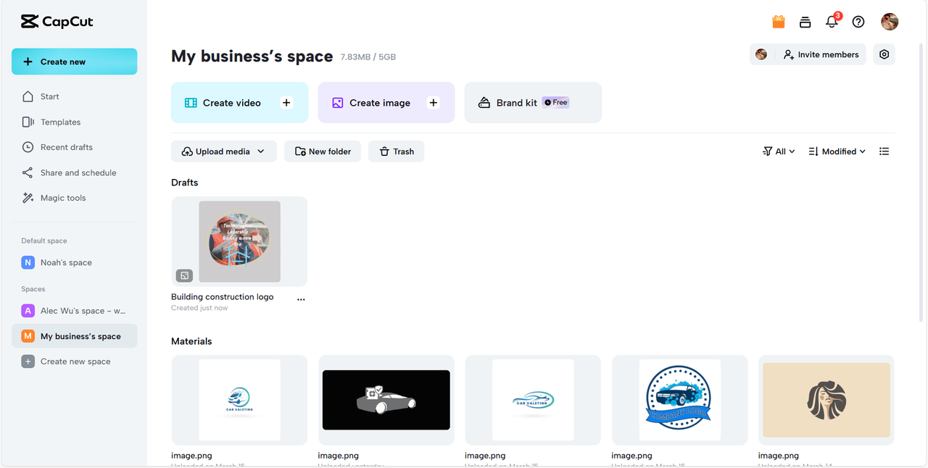This screenshot has height=468, width=928.
Task: Click the My business's space heading
Action: (252, 57)
